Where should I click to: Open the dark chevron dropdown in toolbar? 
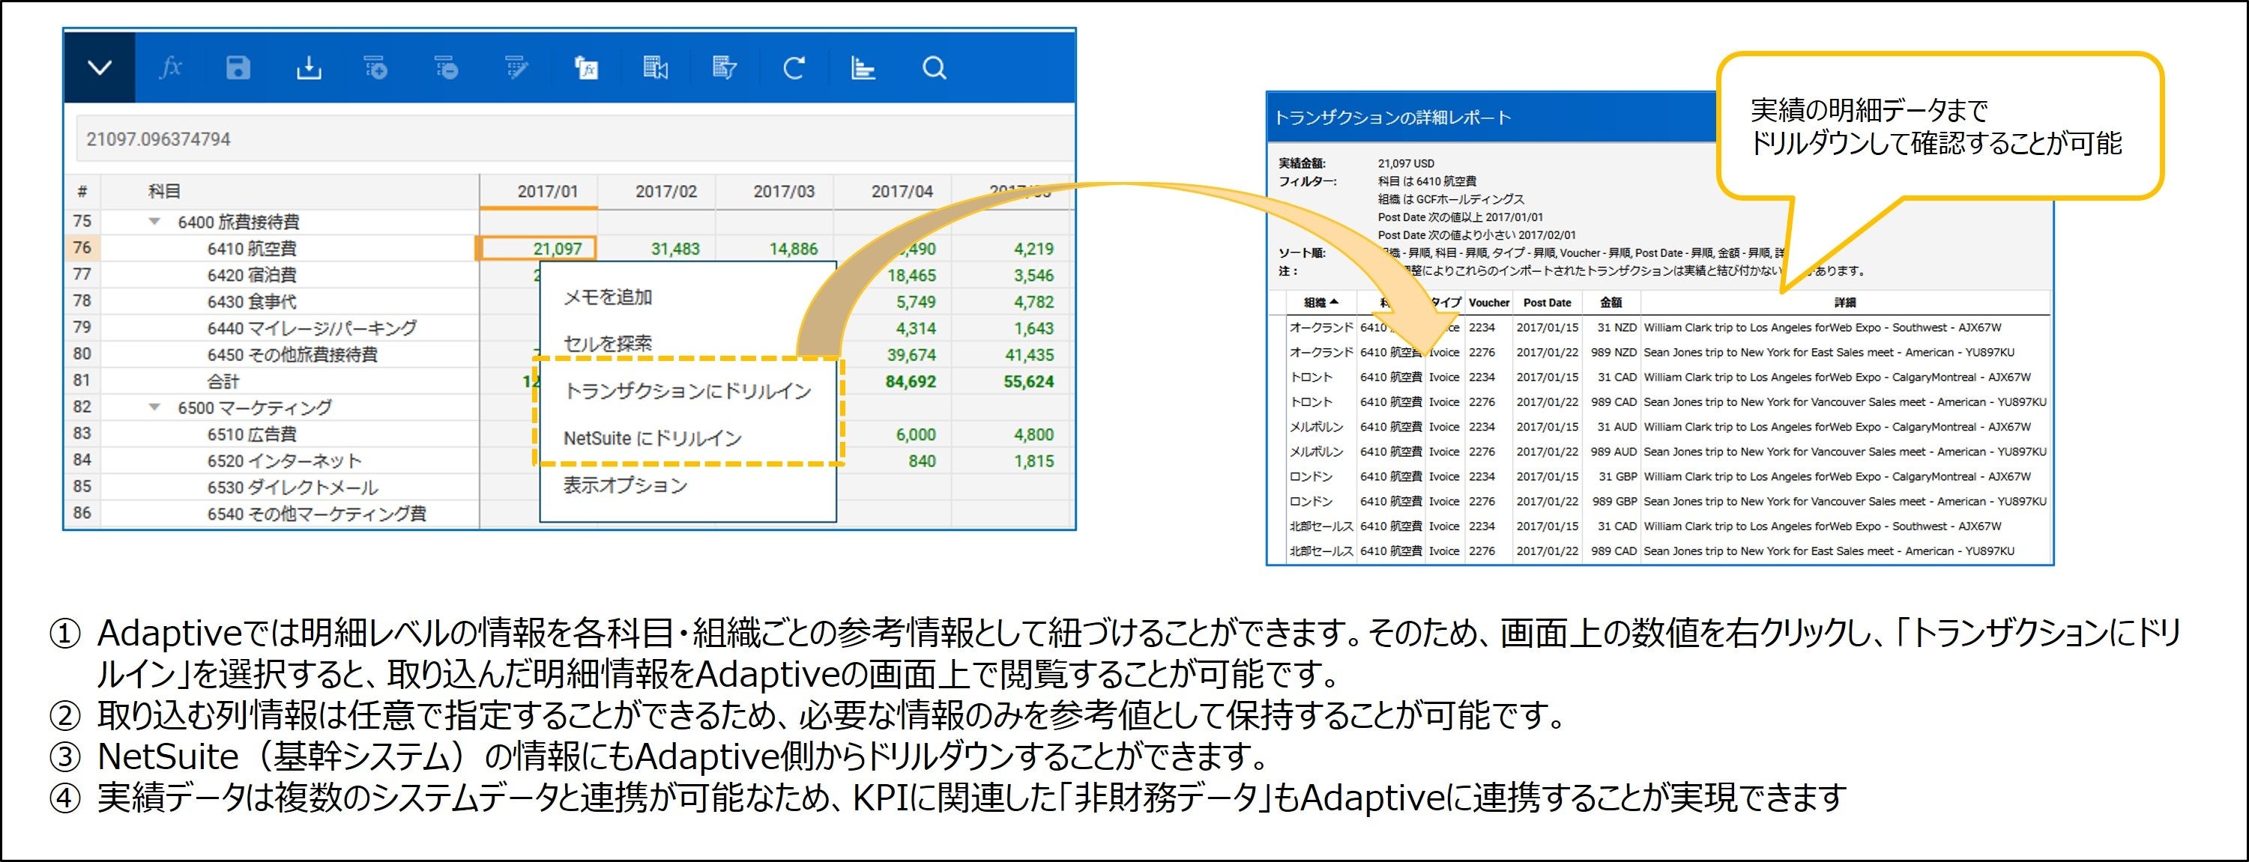pos(100,68)
